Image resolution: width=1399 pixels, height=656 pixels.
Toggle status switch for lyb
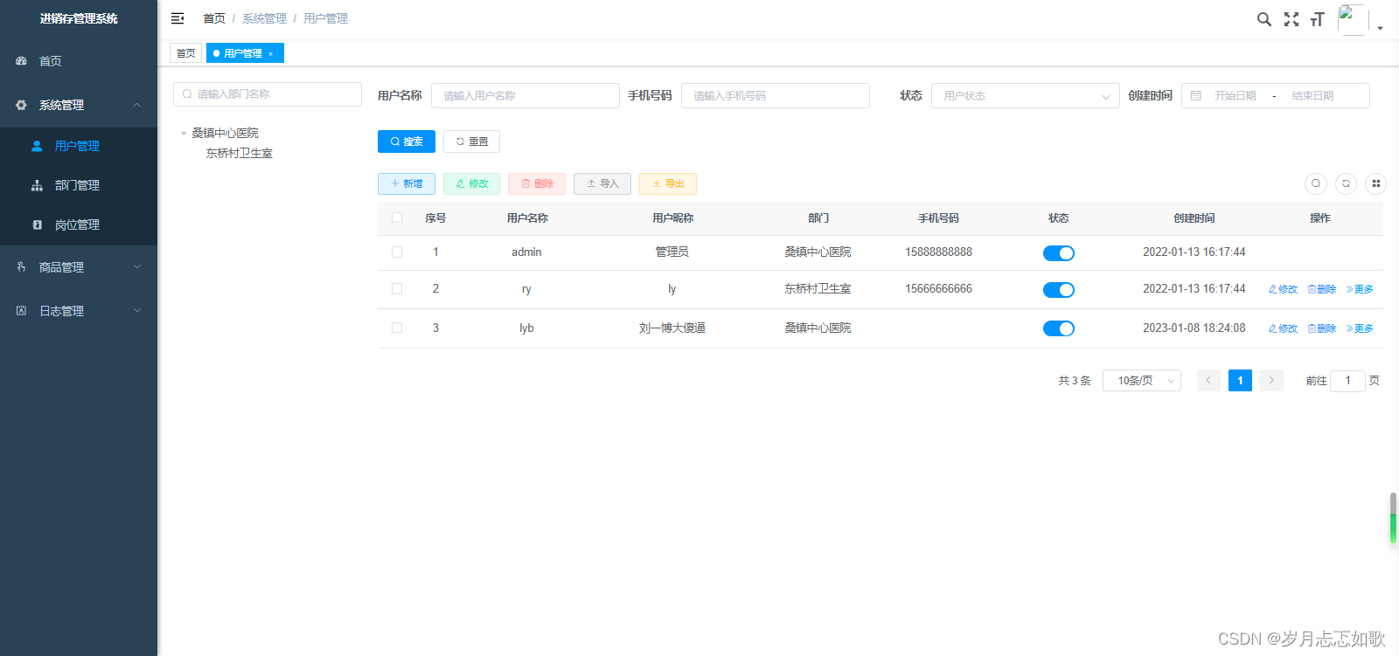pos(1059,328)
